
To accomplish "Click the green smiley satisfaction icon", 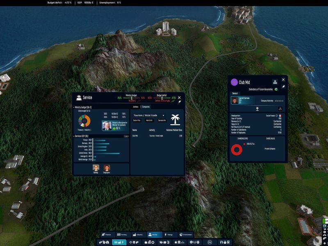I will pos(114,128).
